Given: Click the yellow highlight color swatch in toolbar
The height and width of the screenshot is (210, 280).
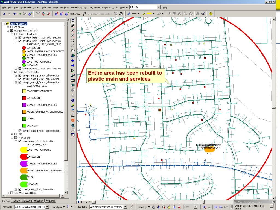Looking at the screenshot, I should (149, 14).
